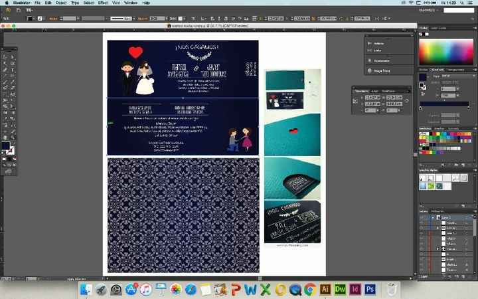478x299 pixels.
Task: Open Google Chrome from the Dock
Action: (310, 289)
